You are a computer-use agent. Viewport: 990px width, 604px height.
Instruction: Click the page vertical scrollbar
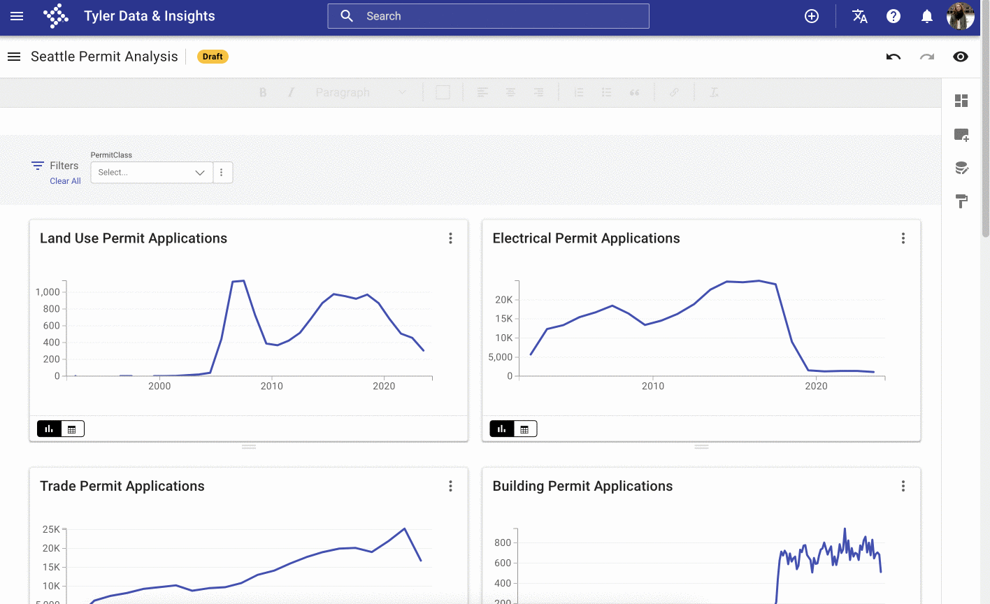985,119
